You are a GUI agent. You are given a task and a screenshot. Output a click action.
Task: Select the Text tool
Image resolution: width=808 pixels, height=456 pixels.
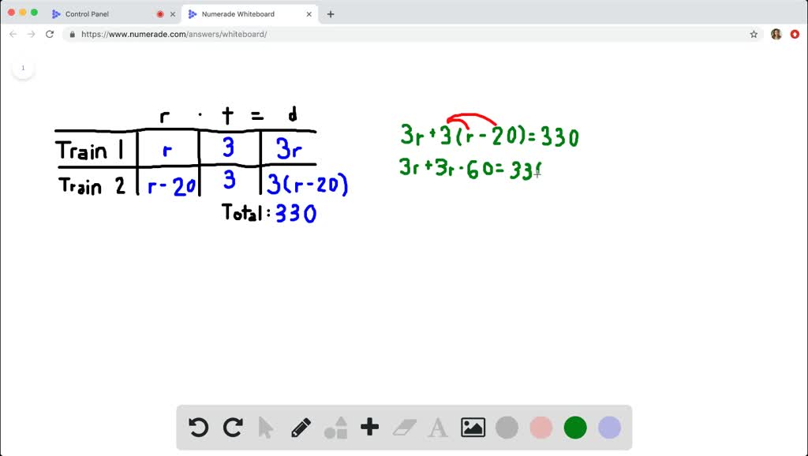(438, 428)
